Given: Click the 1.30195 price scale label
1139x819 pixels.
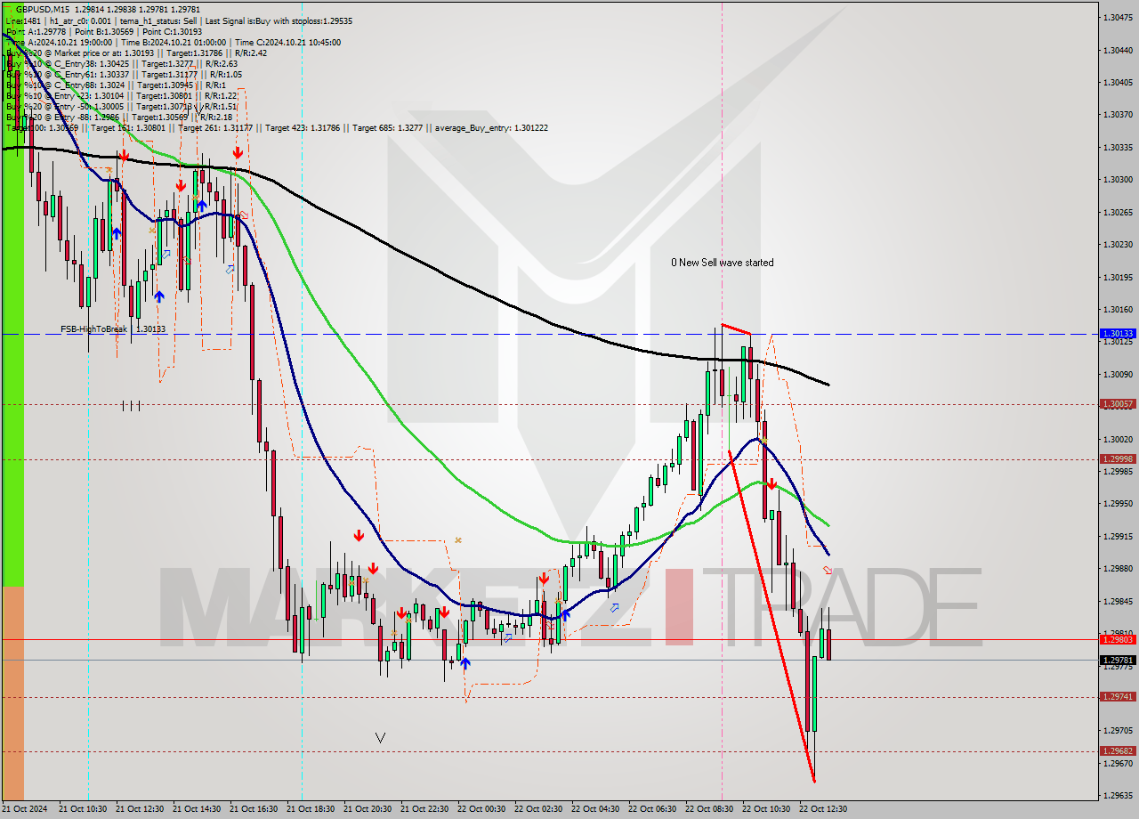Looking at the screenshot, I should [1118, 277].
